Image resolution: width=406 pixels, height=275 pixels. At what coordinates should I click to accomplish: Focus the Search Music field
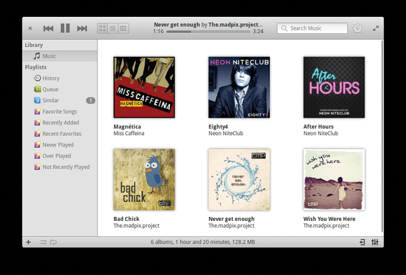(312, 28)
